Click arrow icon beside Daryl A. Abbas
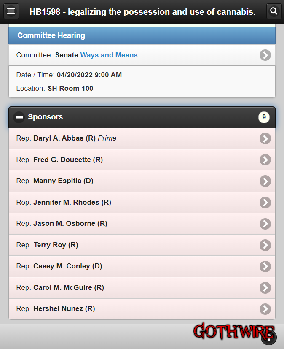This screenshot has width=284, height=349. [265, 138]
